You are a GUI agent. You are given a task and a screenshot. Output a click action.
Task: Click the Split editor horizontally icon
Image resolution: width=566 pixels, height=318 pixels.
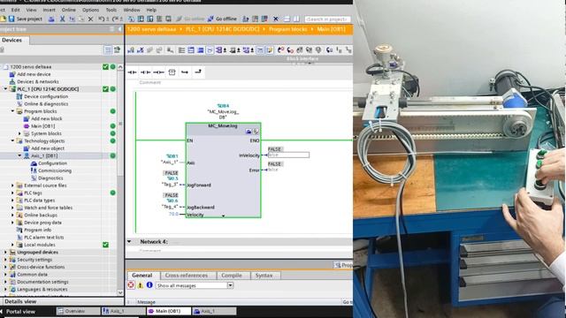pos(287,19)
